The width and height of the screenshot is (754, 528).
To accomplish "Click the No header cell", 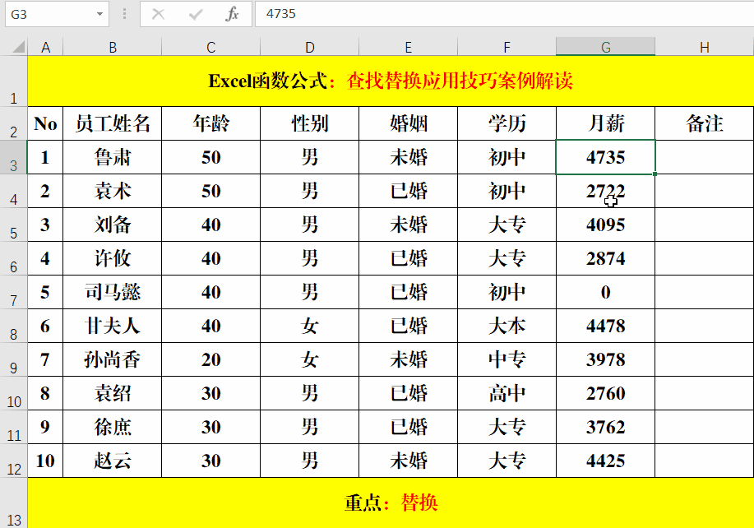I will 45,123.
